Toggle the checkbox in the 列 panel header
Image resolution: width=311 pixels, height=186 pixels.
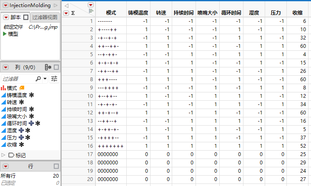click(56, 67)
